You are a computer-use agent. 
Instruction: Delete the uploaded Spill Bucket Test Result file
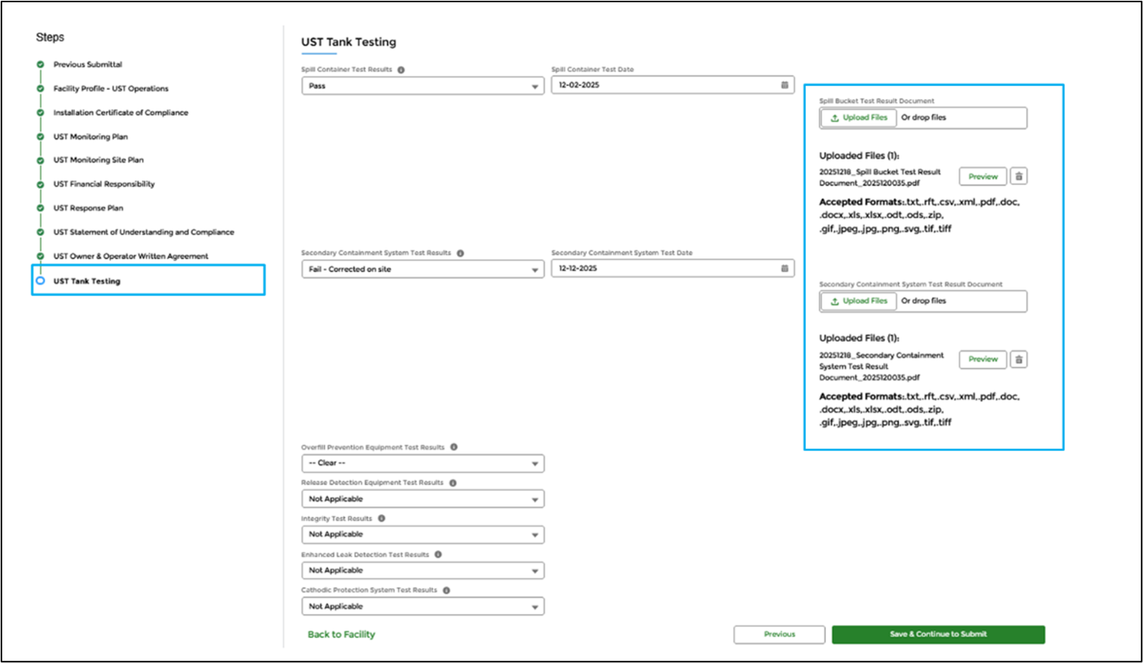click(x=1019, y=176)
